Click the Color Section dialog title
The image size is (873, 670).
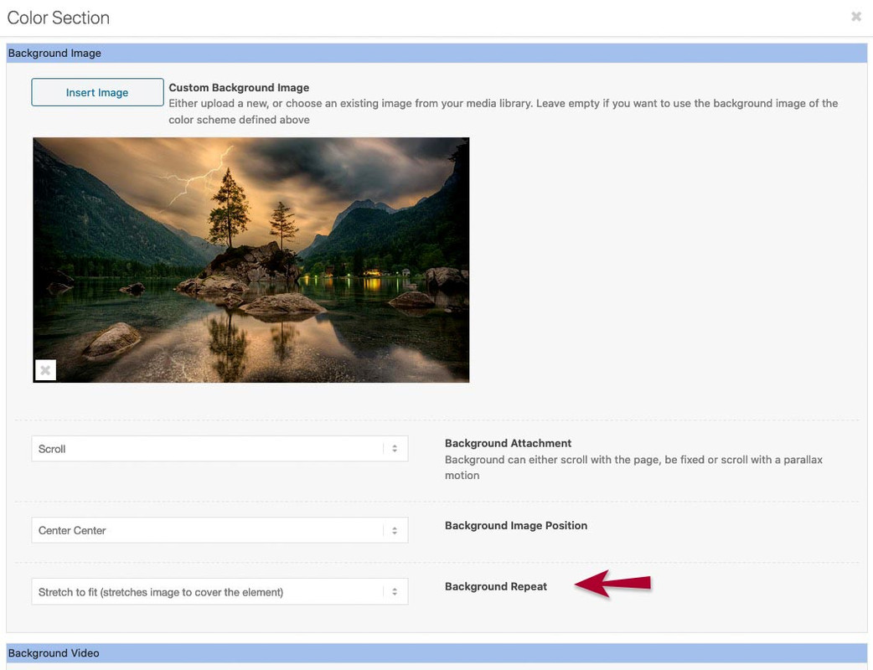59,18
